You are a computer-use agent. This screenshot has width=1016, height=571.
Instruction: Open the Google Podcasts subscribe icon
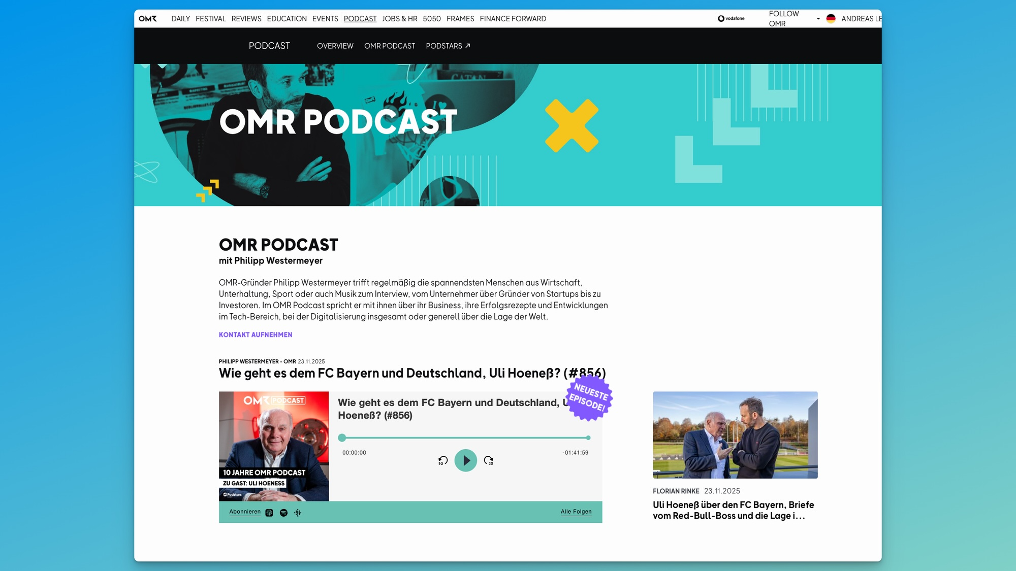(x=298, y=513)
